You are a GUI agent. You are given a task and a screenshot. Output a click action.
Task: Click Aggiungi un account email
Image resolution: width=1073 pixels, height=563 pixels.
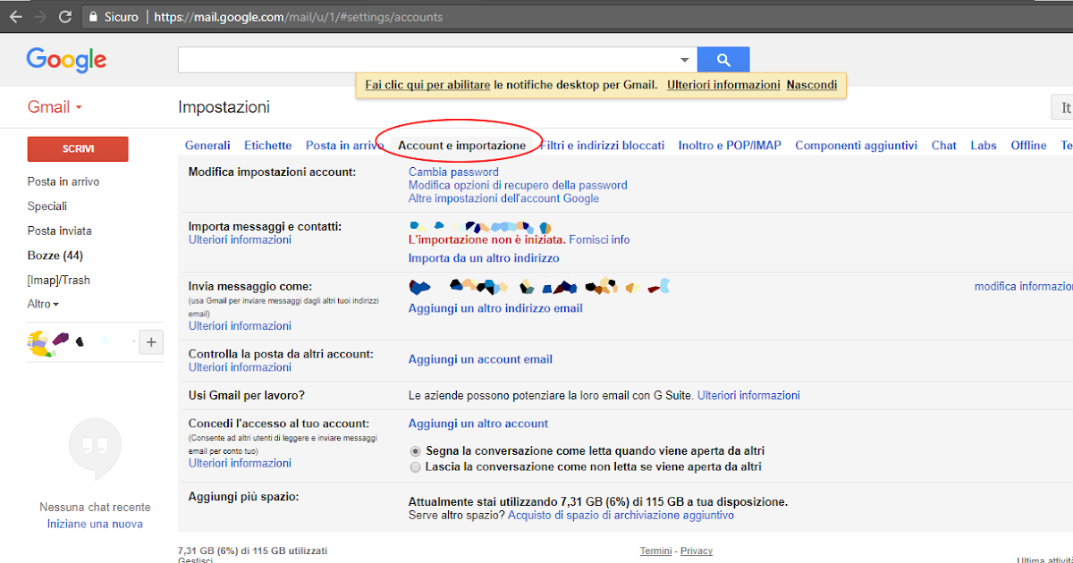click(x=480, y=359)
